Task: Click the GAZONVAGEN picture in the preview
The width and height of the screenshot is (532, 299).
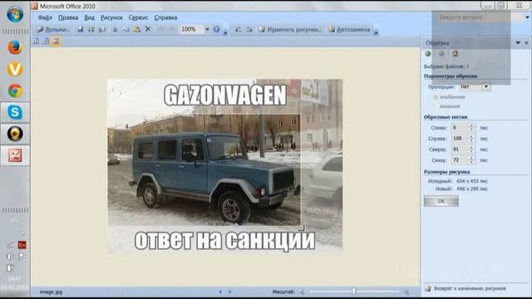Action: click(x=225, y=166)
